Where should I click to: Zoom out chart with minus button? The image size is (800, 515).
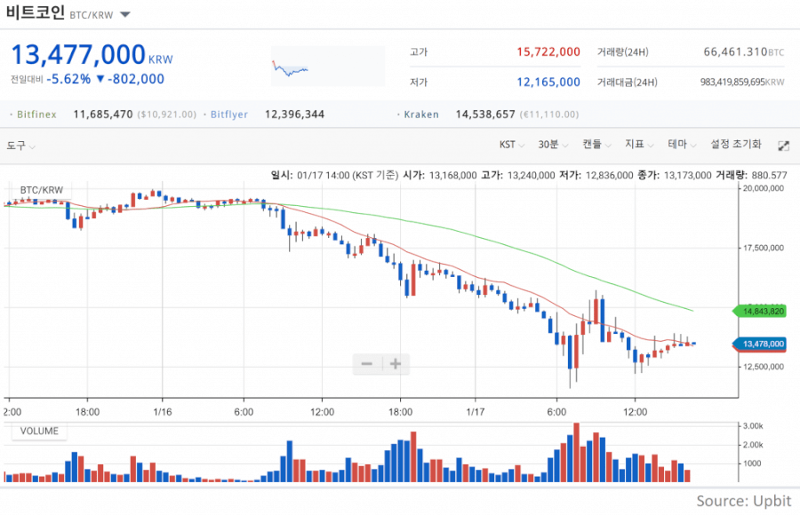point(367,363)
